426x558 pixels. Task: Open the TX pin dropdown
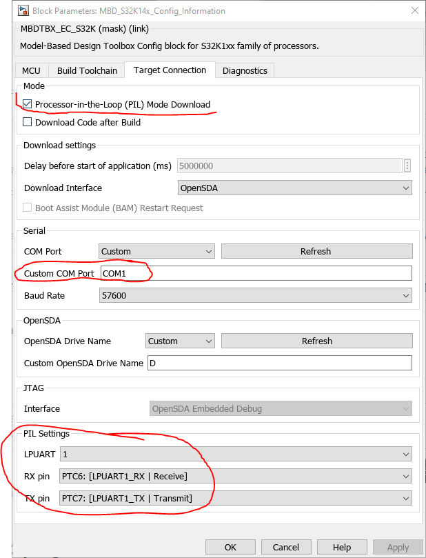point(236,498)
